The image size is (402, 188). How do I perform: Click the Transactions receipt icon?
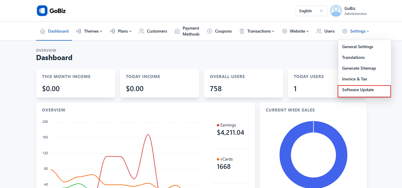242,31
